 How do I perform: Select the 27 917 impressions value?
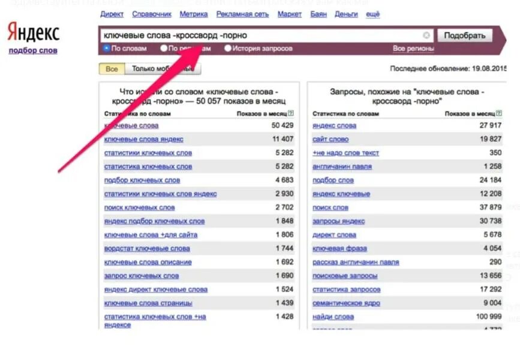491,125
